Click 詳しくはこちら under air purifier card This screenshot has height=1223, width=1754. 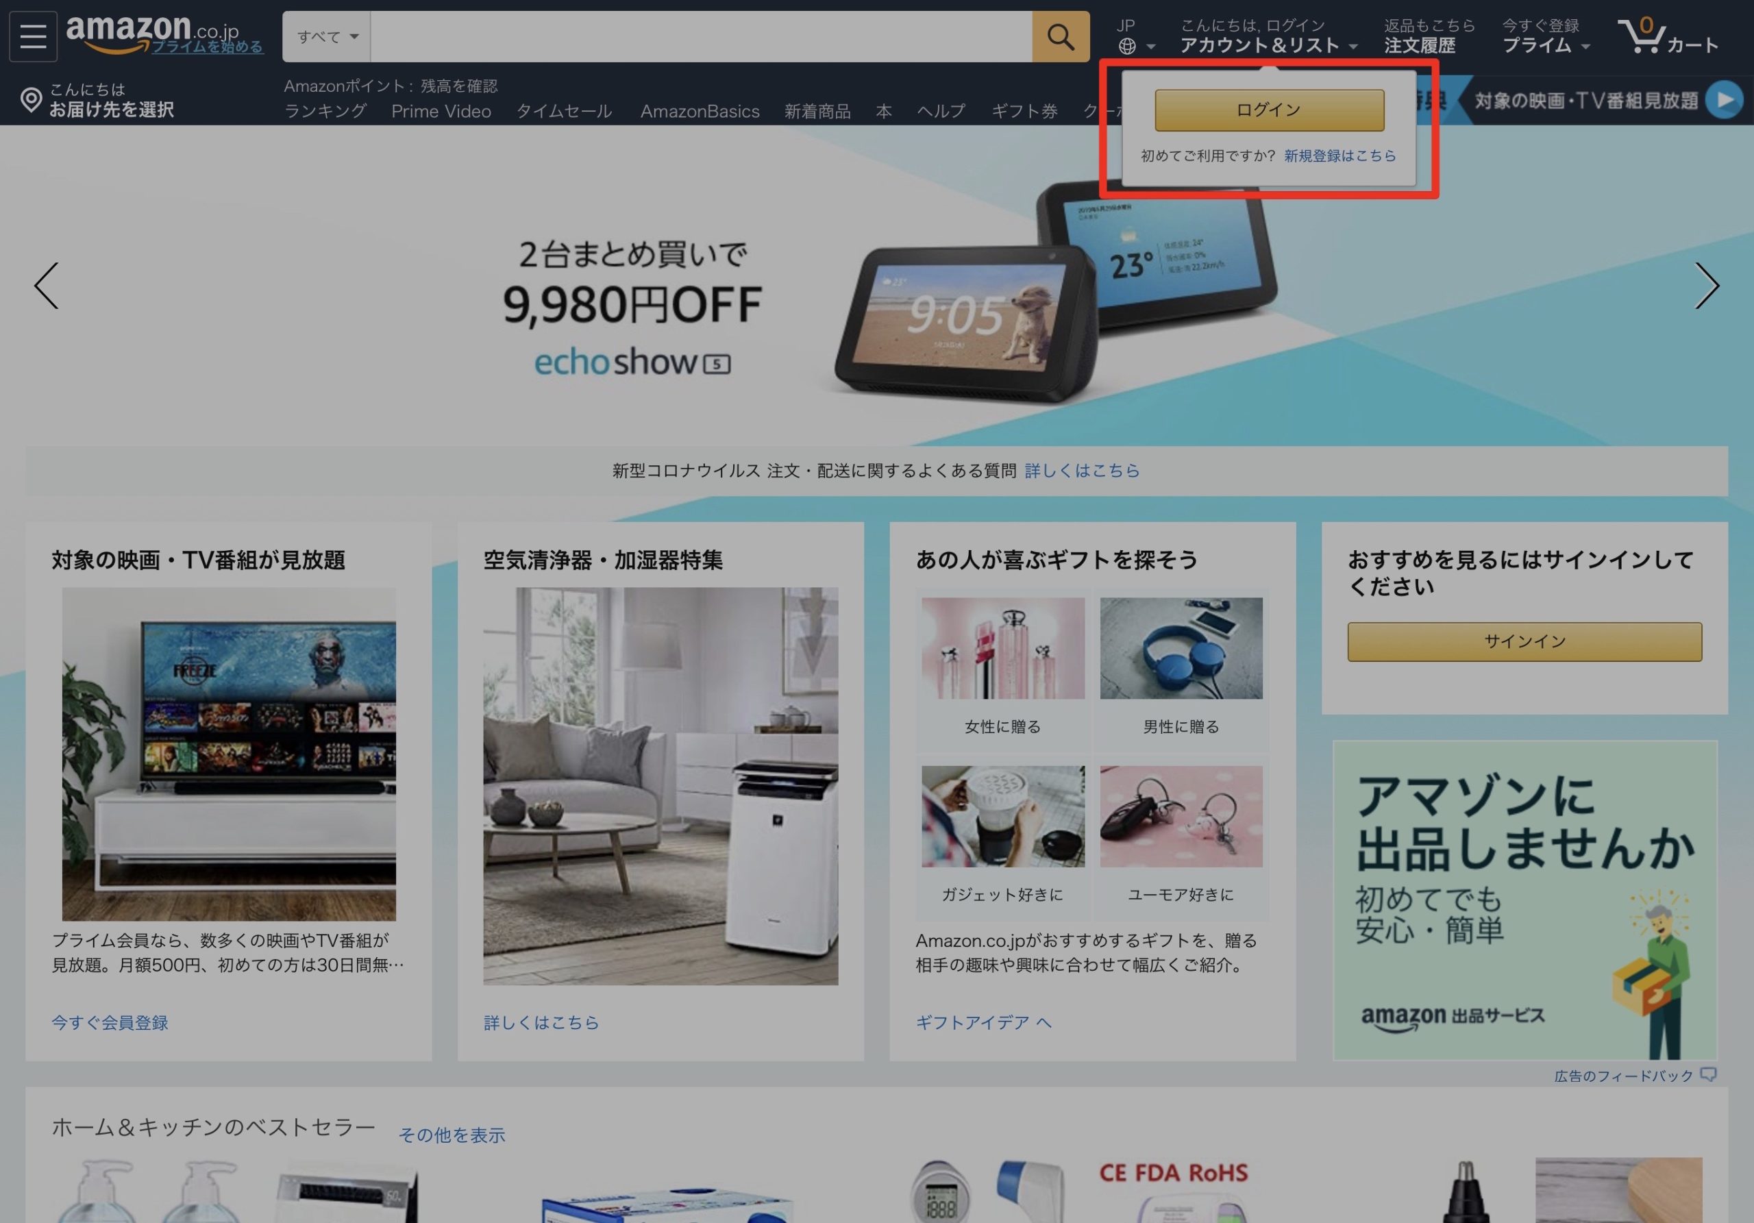pyautogui.click(x=542, y=1022)
